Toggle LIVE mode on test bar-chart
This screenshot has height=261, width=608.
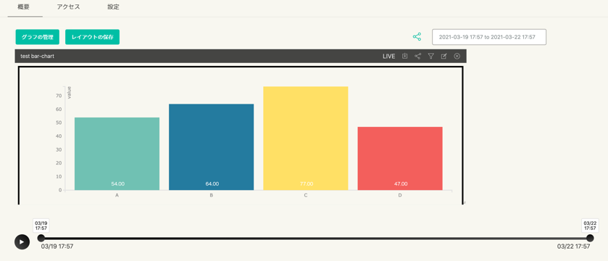tap(388, 57)
